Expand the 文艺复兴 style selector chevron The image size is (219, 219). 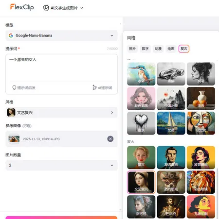pos(112,112)
